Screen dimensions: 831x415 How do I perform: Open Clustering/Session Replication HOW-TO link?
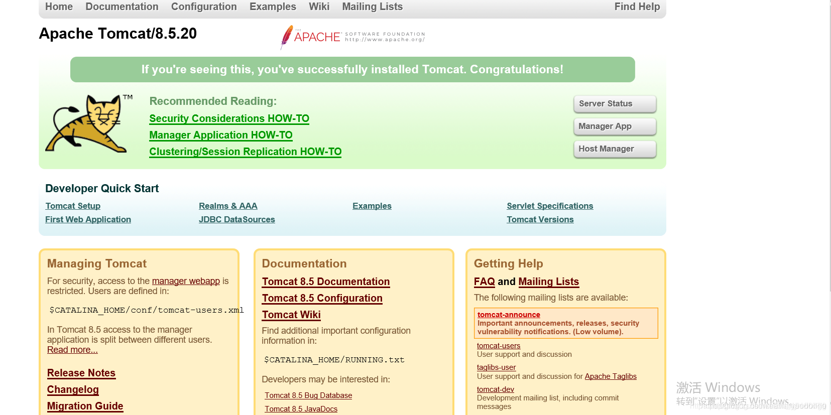pos(246,152)
